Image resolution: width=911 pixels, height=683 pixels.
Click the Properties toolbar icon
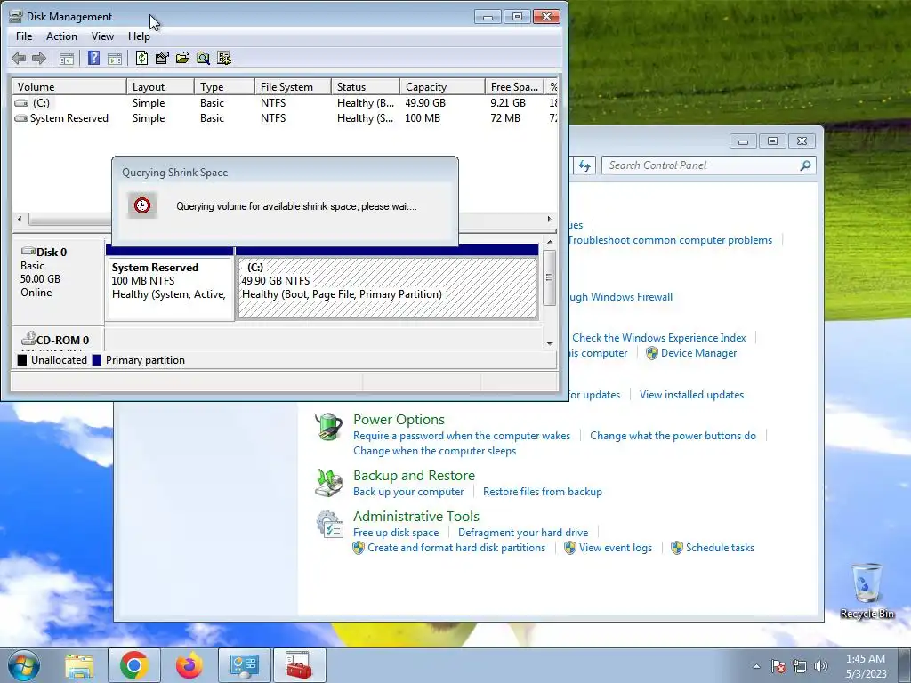(162, 58)
